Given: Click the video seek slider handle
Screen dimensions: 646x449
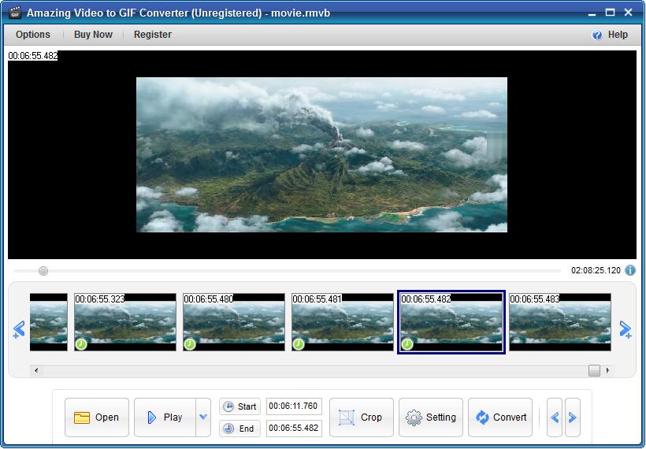Looking at the screenshot, I should 43,271.
